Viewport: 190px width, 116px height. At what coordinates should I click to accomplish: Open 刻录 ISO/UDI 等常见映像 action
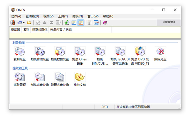pyautogui.click(x=120, y=56)
